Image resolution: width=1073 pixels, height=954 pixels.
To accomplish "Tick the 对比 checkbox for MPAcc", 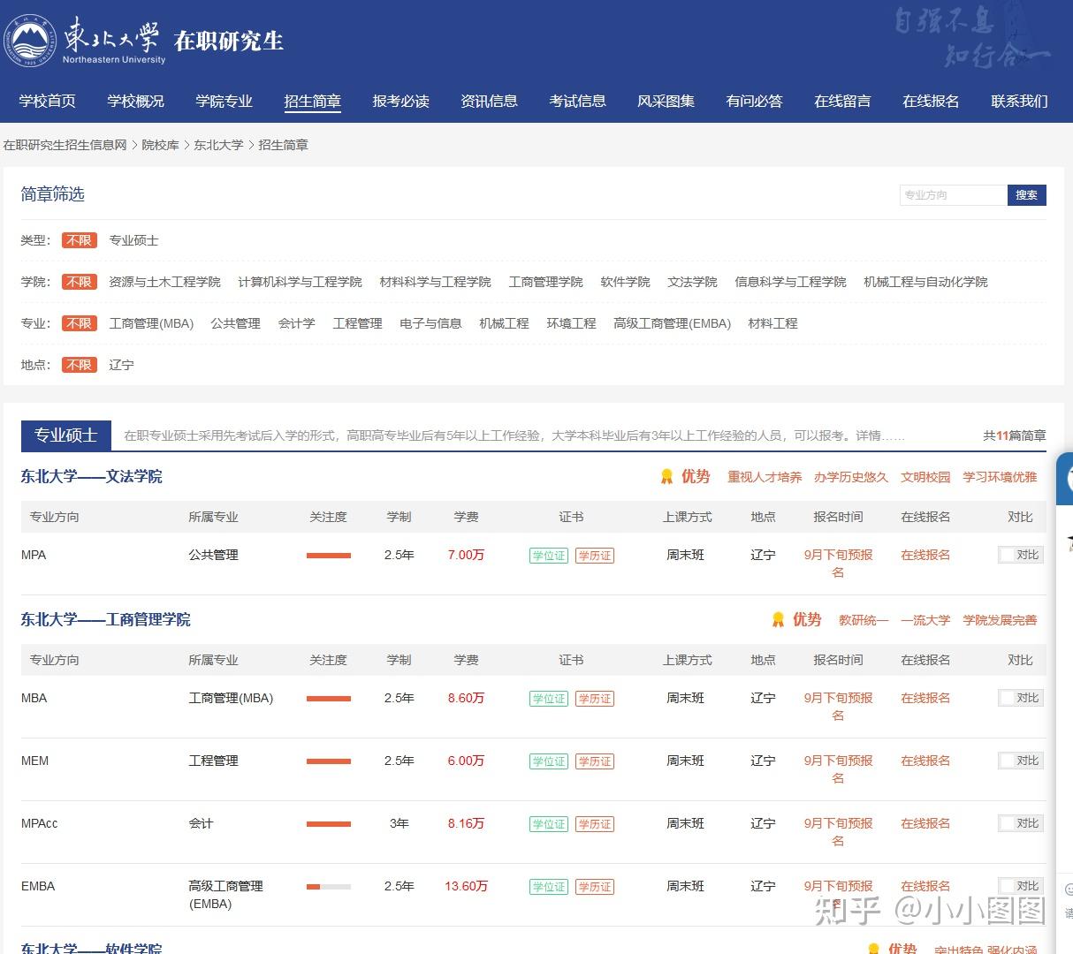I will pyautogui.click(x=1007, y=823).
